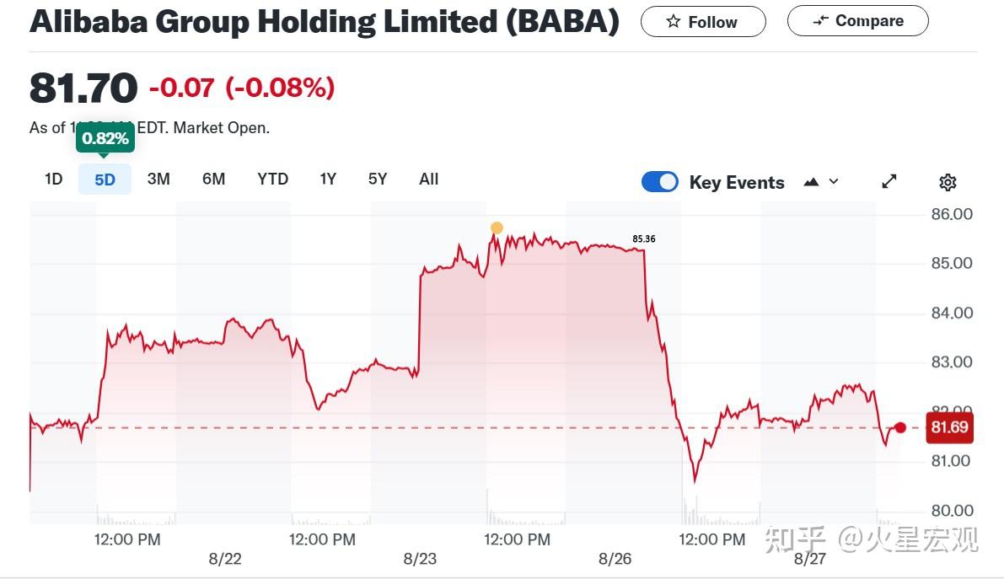This screenshot has height=579, width=1004.
Task: Switch to 3M time range
Action: pyautogui.click(x=158, y=179)
